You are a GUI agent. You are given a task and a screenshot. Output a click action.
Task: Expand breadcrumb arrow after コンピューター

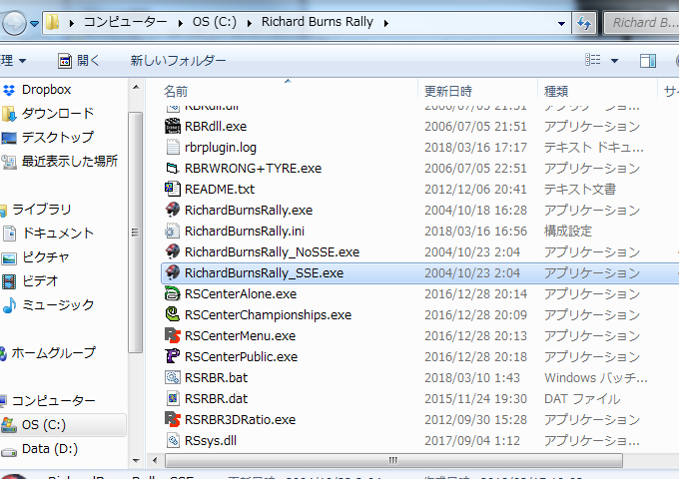point(180,23)
